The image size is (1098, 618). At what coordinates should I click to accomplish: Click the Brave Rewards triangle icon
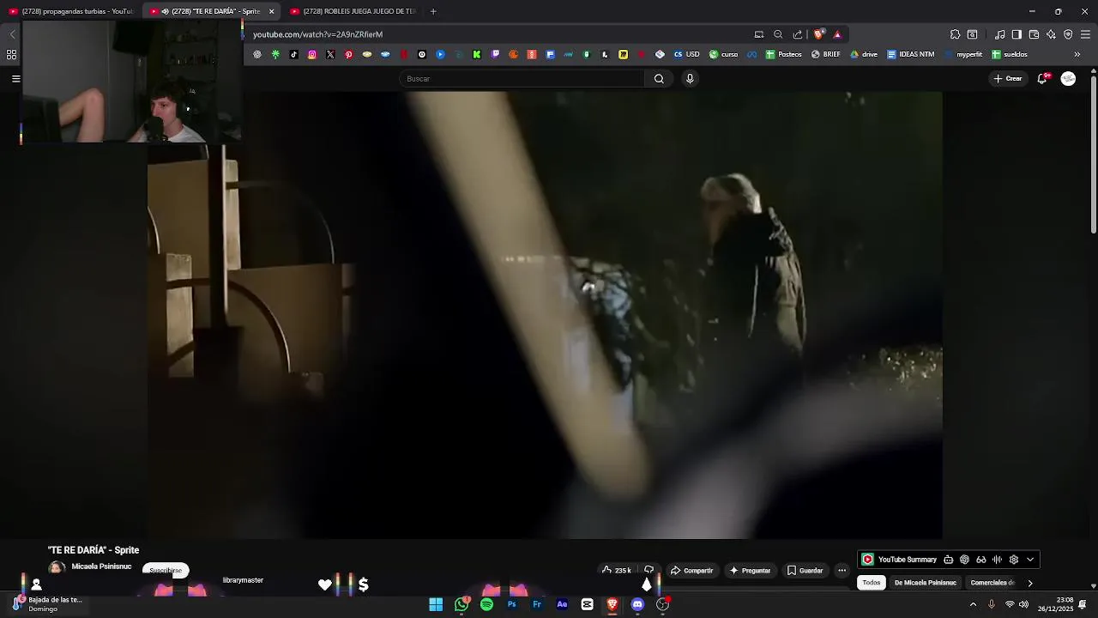(837, 34)
